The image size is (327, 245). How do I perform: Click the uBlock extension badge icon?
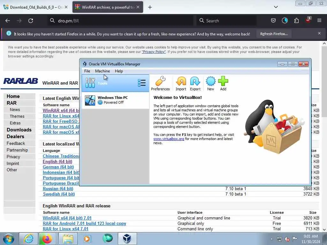click(x=308, y=20)
